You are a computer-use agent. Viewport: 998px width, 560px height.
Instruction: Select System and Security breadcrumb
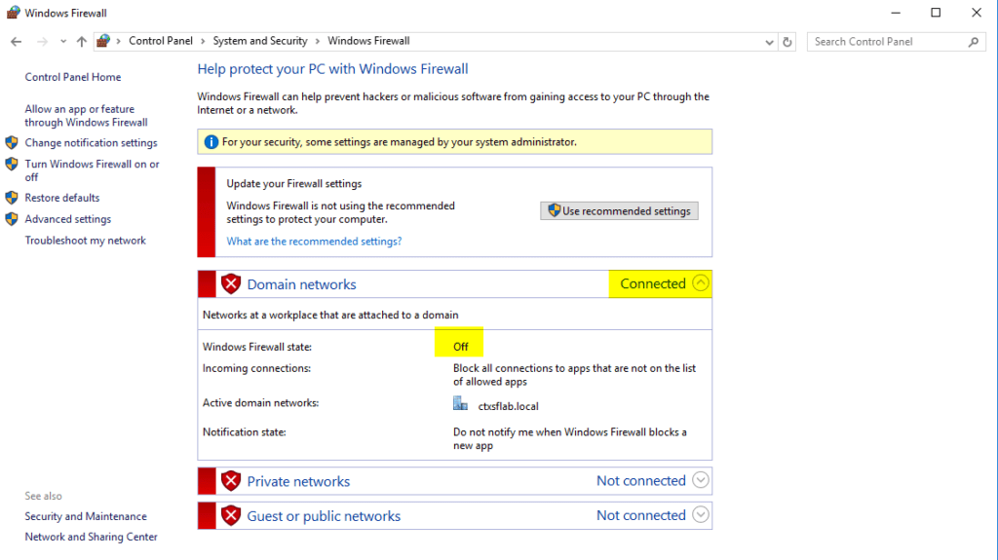tap(259, 41)
